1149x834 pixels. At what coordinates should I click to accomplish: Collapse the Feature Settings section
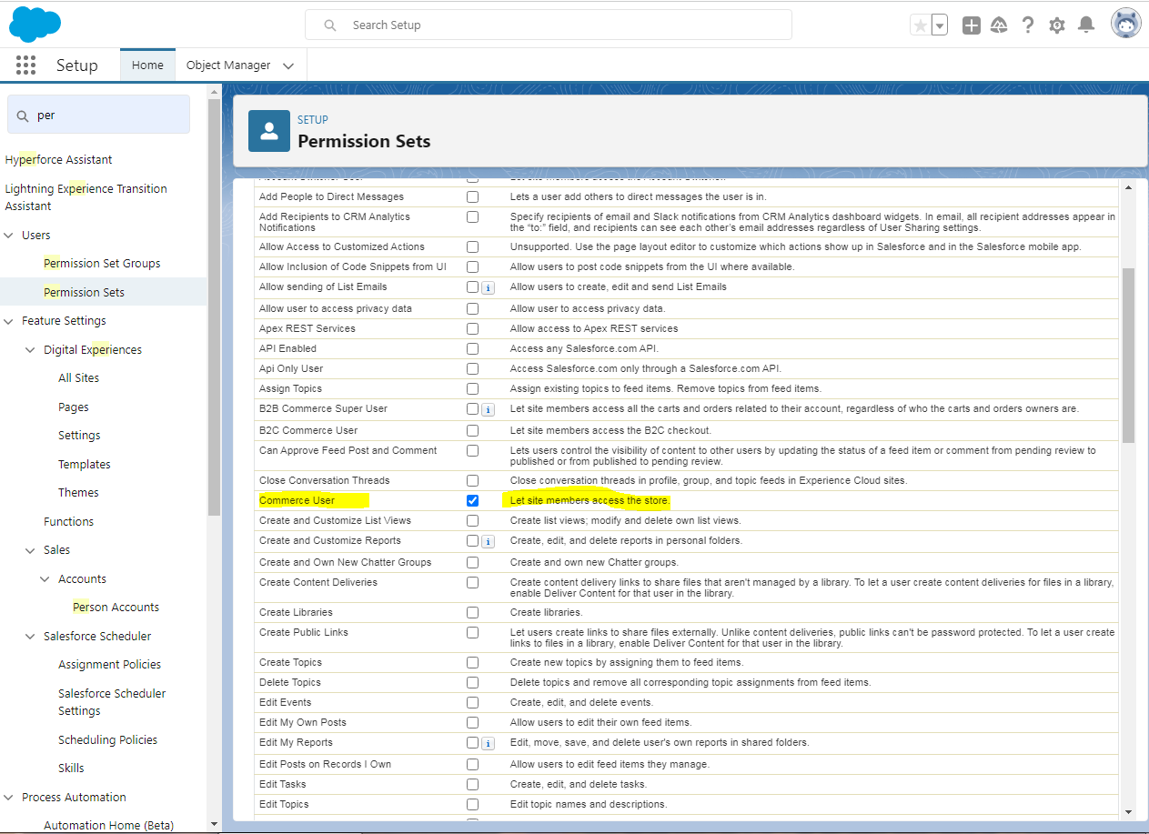[x=10, y=320]
